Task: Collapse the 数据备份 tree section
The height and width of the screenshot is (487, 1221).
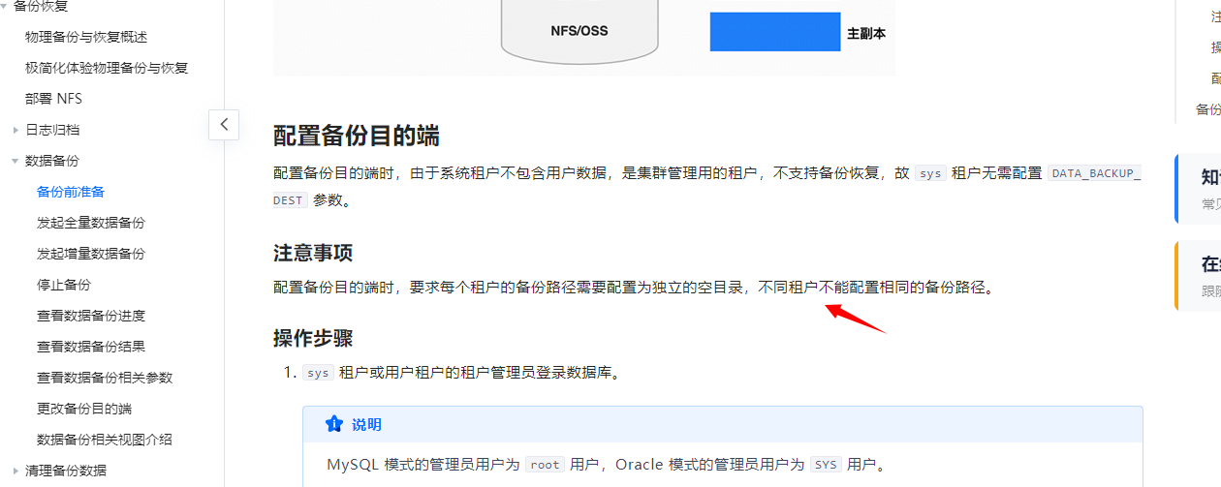Action: [16, 161]
